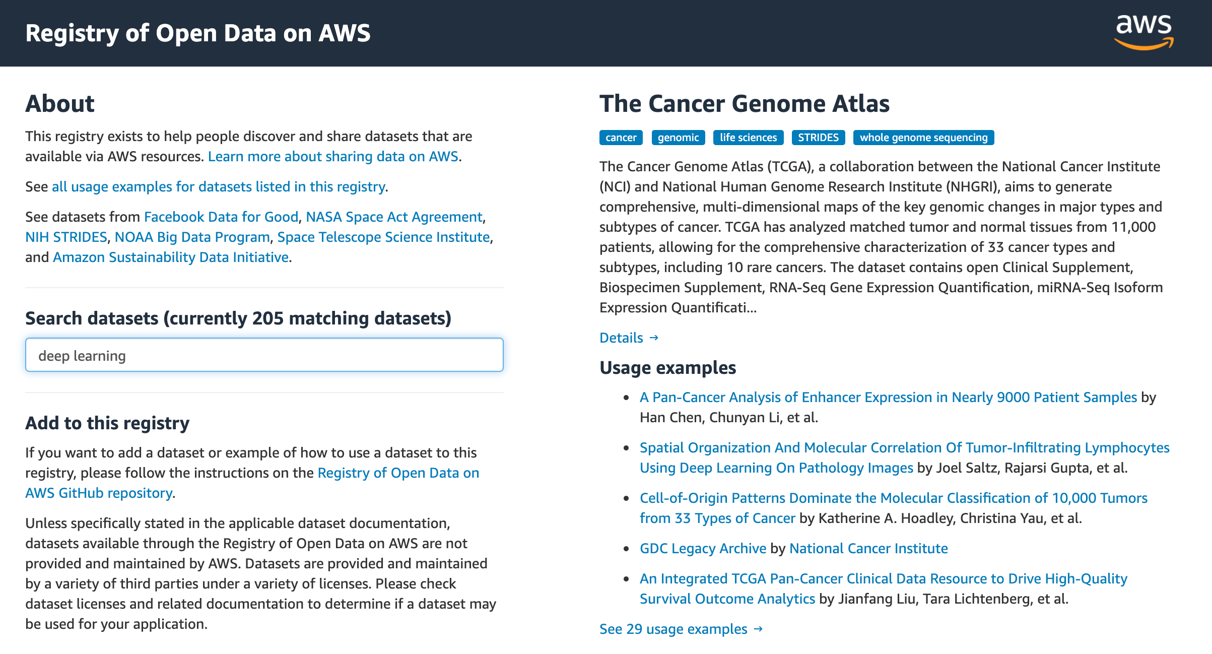1212x654 pixels.
Task: Click the 'life sciences' tag
Action: (x=748, y=138)
